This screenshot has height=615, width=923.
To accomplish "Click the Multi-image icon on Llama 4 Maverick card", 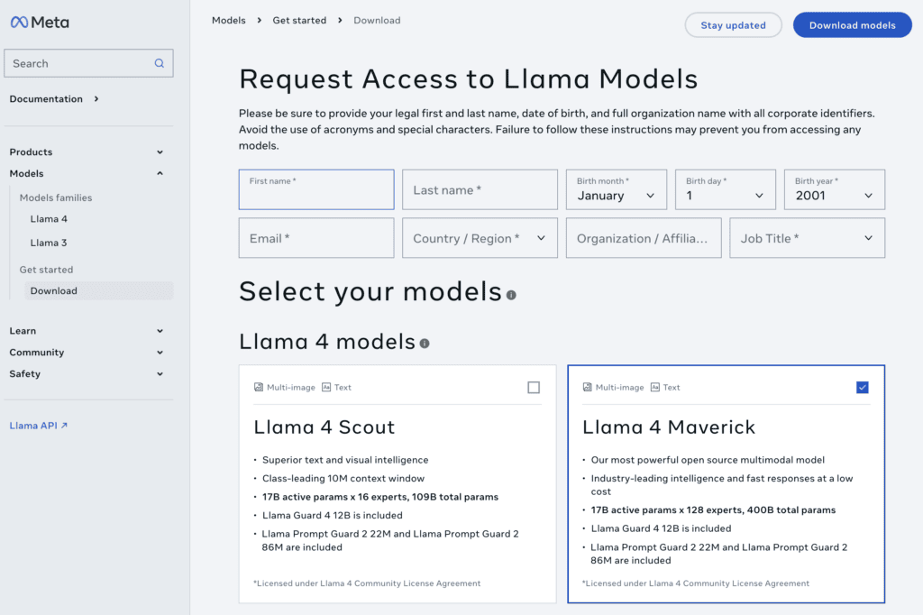I will (x=587, y=387).
